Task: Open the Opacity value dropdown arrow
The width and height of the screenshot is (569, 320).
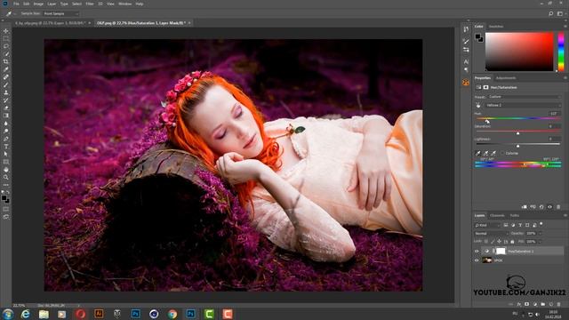Action: (x=540, y=233)
